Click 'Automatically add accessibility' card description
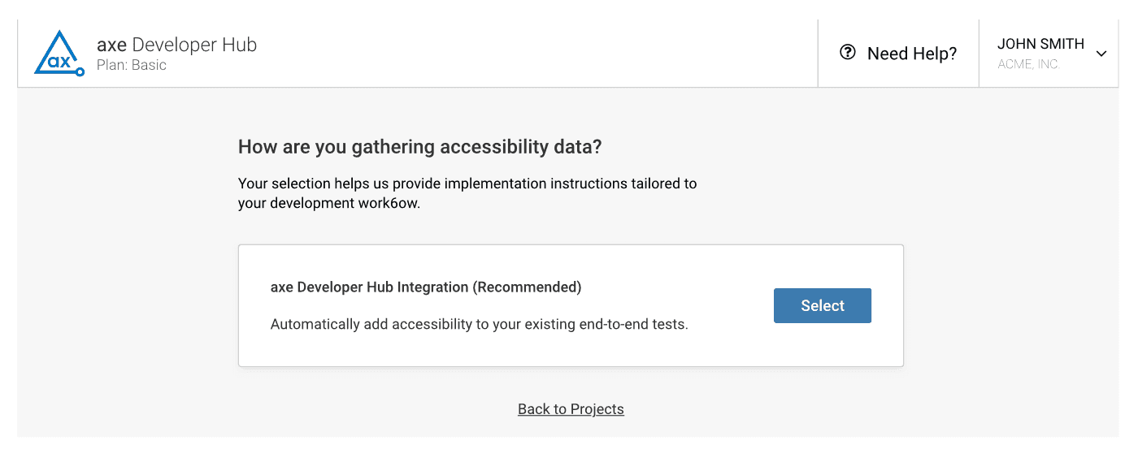The height and width of the screenshot is (449, 1138). (479, 324)
